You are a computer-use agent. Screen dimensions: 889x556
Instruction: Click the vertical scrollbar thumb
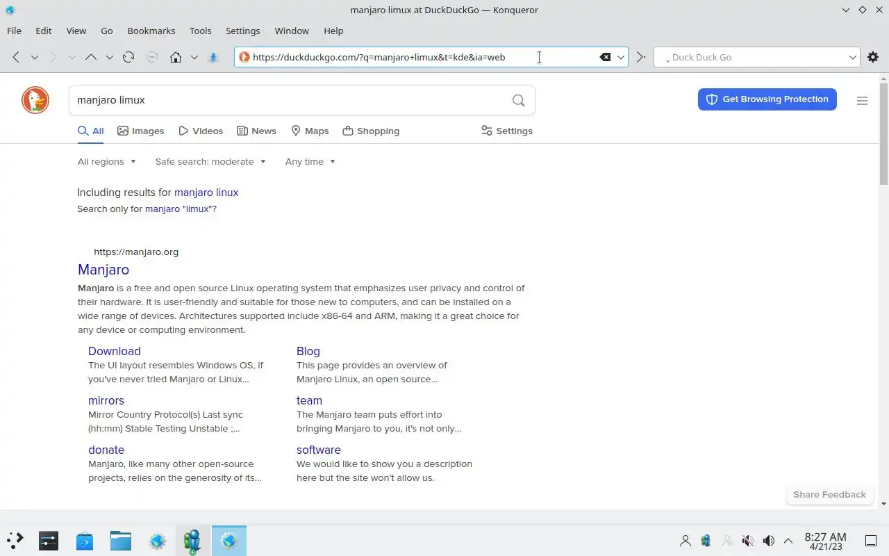pyautogui.click(x=883, y=133)
